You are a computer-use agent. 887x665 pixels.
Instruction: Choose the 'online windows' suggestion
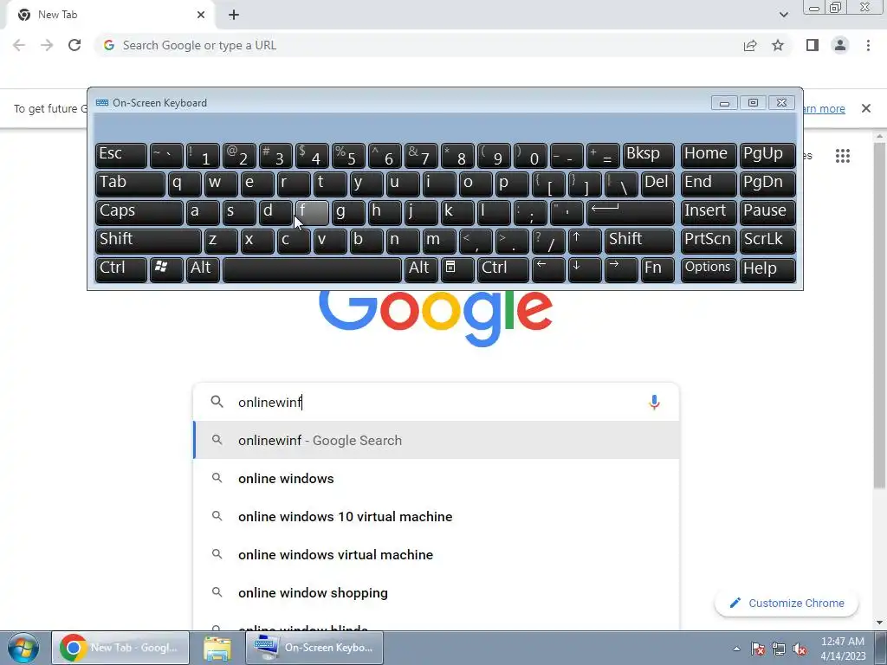(x=437, y=478)
